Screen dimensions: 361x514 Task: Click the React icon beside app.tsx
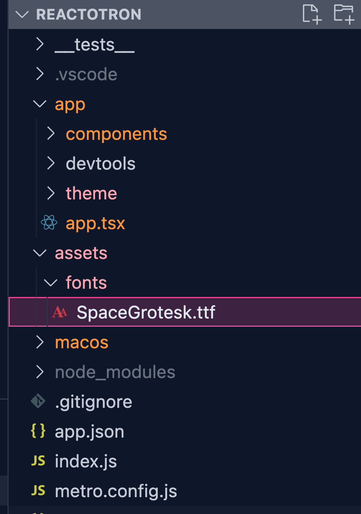click(49, 223)
